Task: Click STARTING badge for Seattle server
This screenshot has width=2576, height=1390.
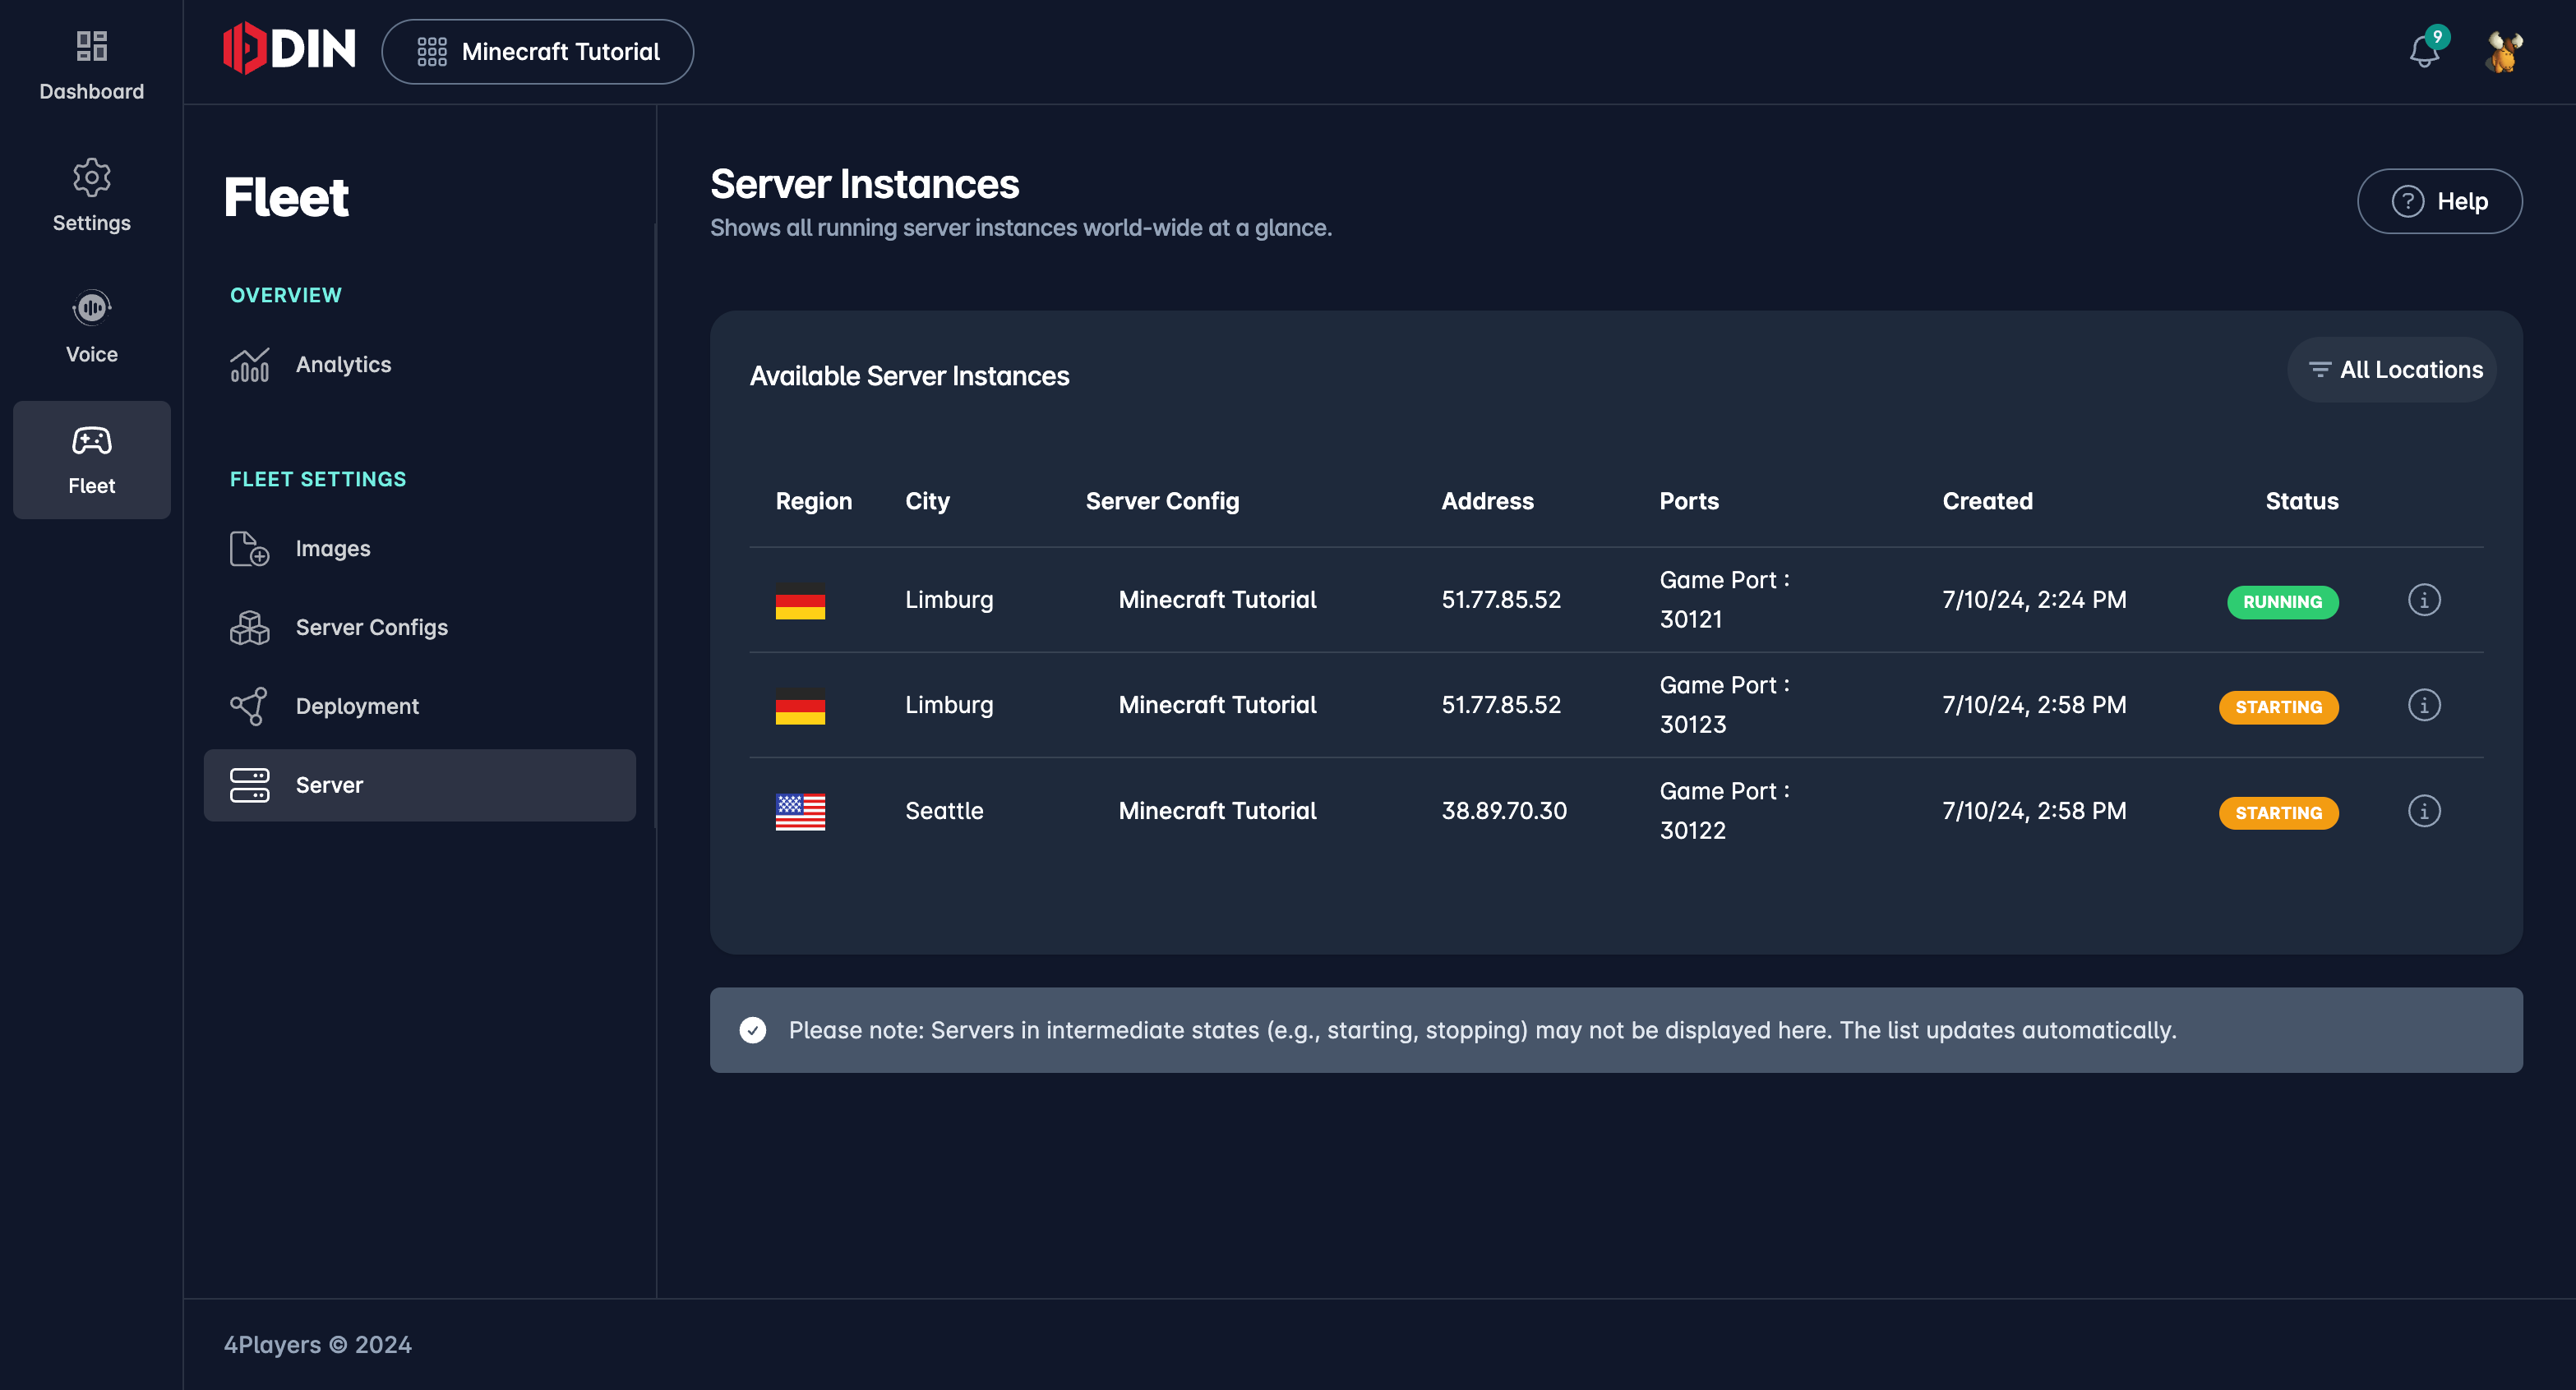Action: tap(2279, 812)
